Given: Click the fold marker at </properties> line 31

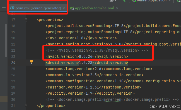Looking at the screenshot, I should tap(26, 106).
